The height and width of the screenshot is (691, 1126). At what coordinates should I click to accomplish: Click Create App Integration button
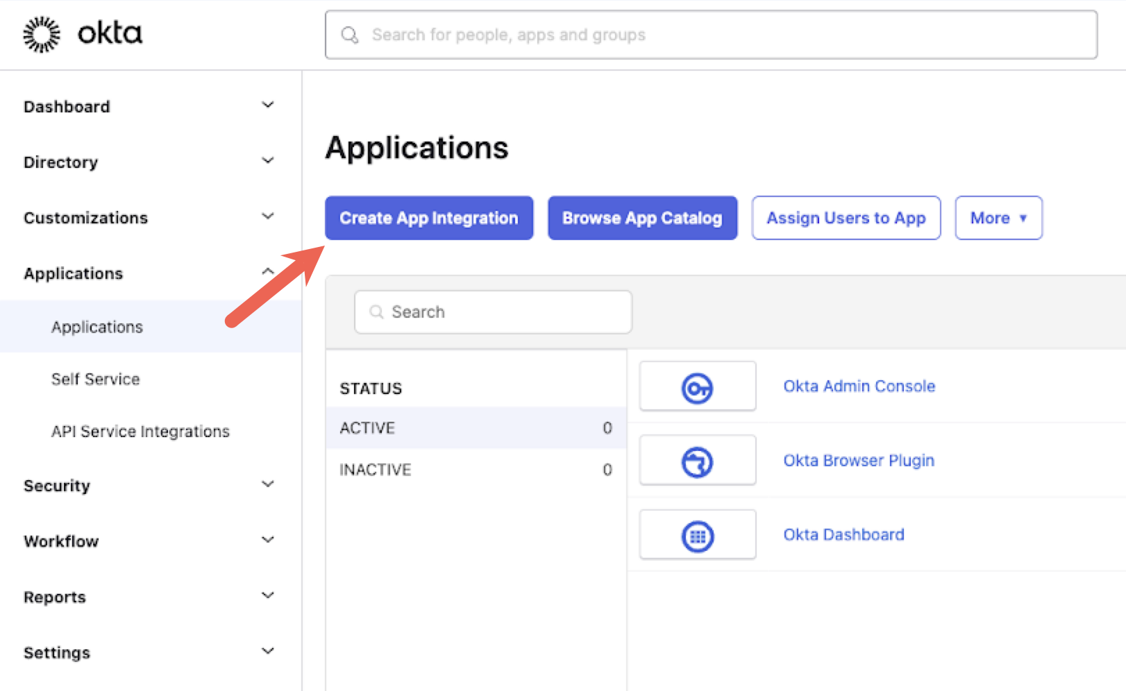(x=429, y=218)
